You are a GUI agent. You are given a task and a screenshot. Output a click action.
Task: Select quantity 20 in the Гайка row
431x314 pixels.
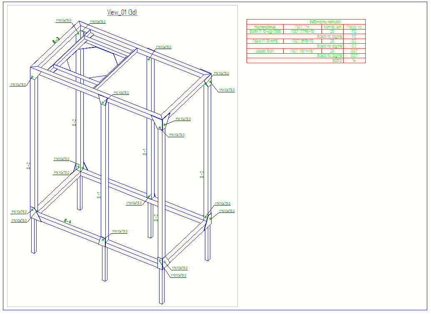click(332, 41)
